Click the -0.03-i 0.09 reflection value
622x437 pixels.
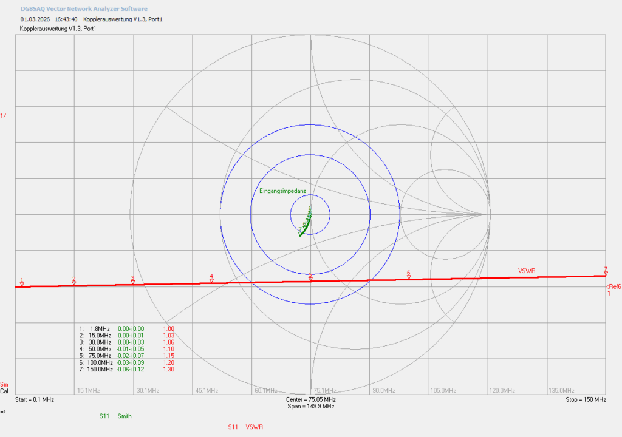(x=130, y=362)
